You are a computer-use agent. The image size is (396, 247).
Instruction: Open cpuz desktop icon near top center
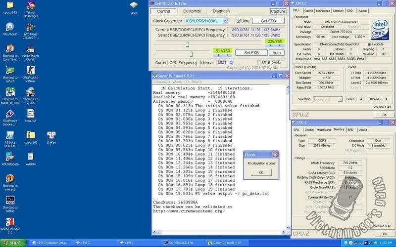click(x=134, y=8)
